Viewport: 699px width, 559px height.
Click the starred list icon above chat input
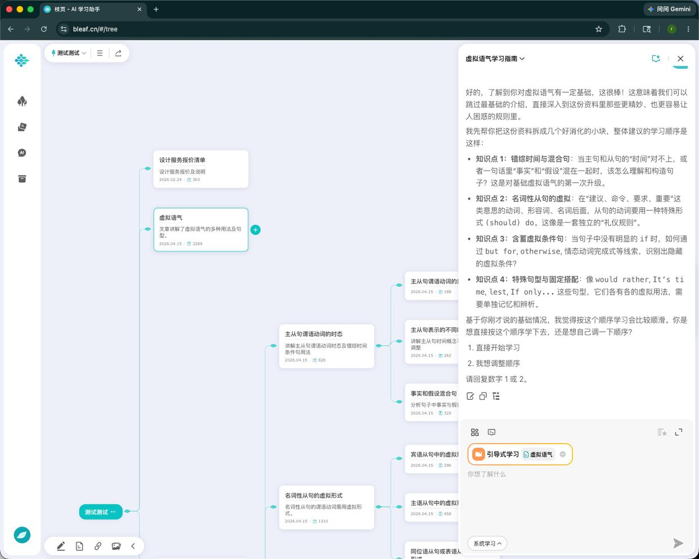coord(662,432)
